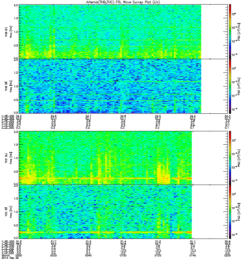The image size is (243, 260).
Task: Click the THB X_RE_GSE value '34.7'
Action: [88, 116]
